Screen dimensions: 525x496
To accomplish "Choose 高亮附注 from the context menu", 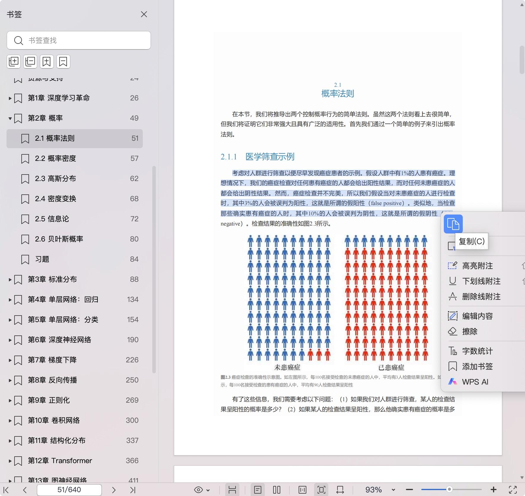I will pos(477,266).
